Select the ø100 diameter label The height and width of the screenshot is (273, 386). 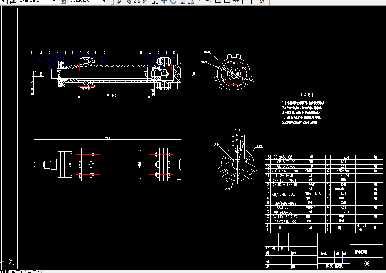pyautogui.click(x=207, y=52)
